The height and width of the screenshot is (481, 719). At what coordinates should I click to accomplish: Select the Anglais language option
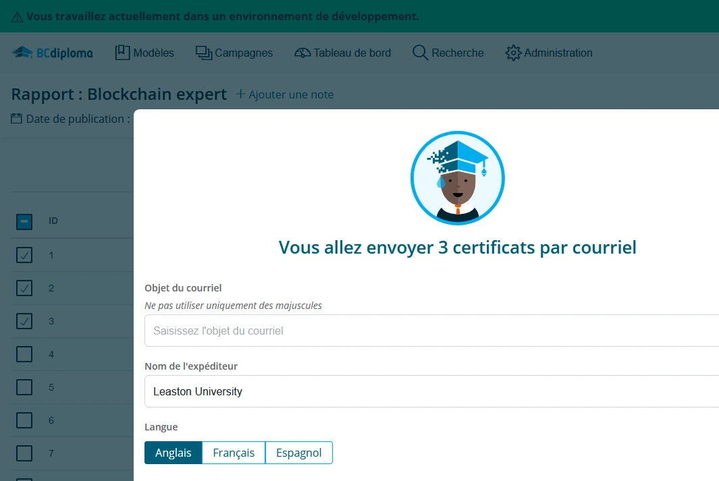point(173,453)
